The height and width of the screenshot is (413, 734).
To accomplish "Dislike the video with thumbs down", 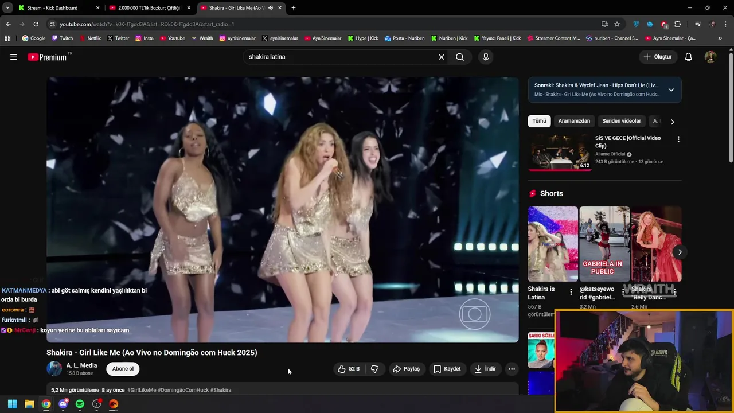I will coord(375,369).
